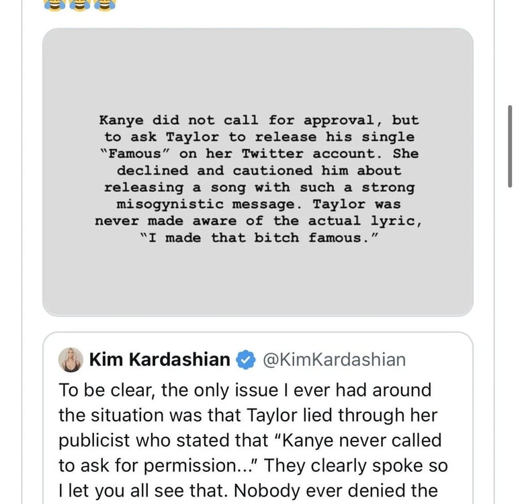Viewport: 516px width, 504px height.
Task: Click the quoted tweet line starting "To be clear"
Action: click(x=245, y=390)
